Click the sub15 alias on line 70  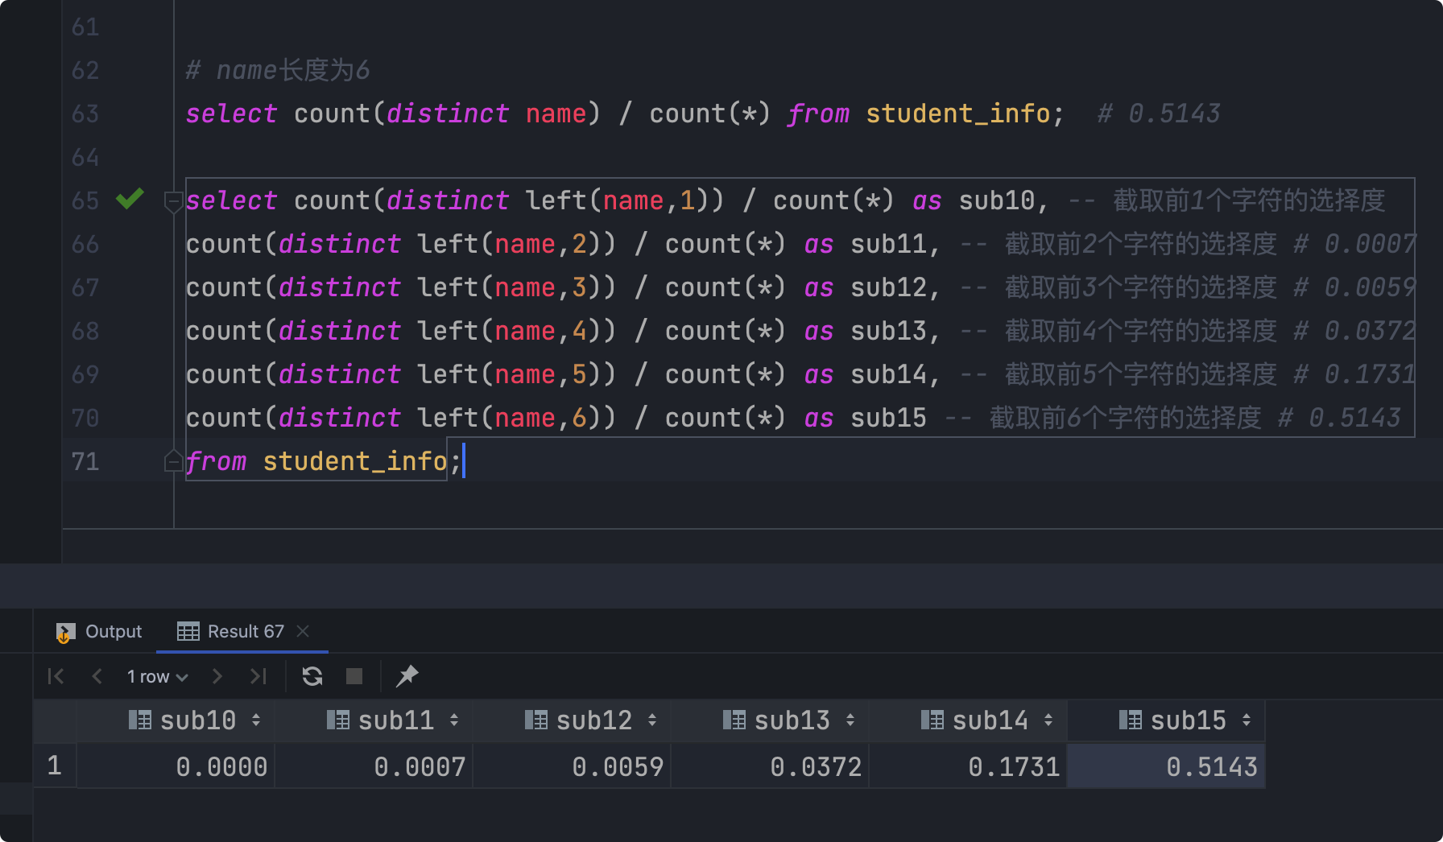(889, 418)
